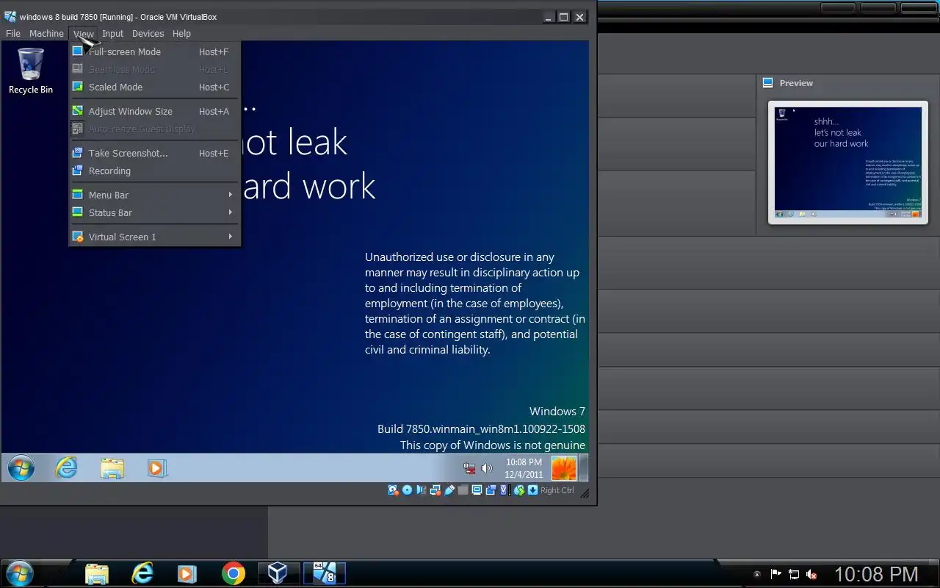Open the Input menu
Image resolution: width=940 pixels, height=588 pixels.
click(112, 33)
